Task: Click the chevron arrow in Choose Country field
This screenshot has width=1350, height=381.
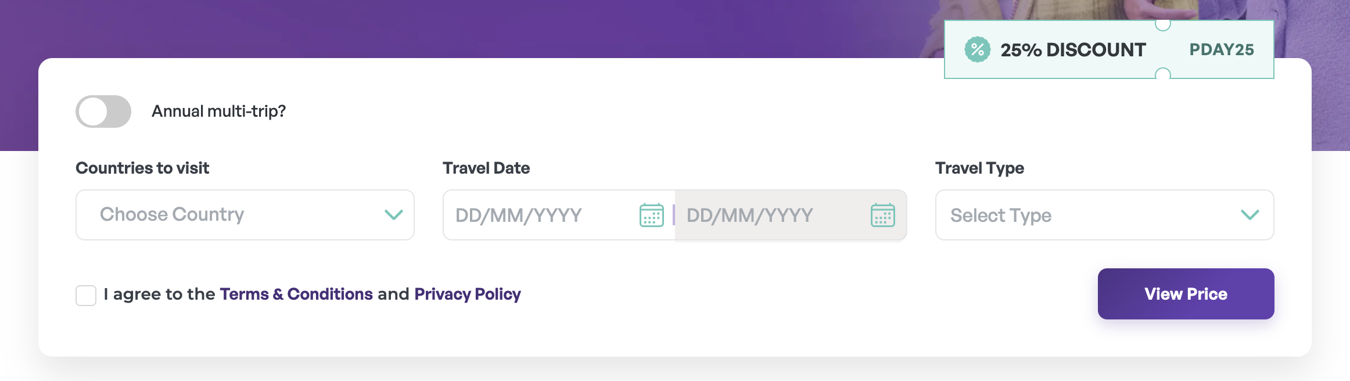Action: [x=393, y=215]
